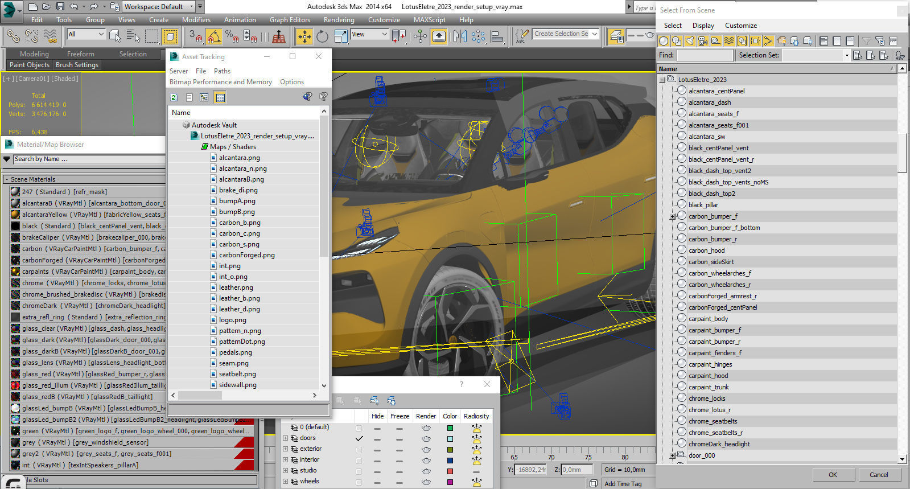
Task: Open the View reference coordinate dropdown
Action: pos(369,34)
